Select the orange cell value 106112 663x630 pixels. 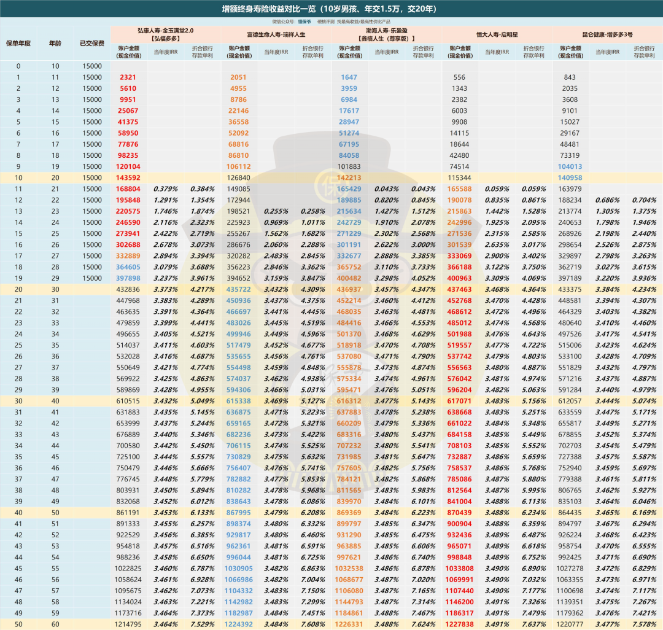click(239, 166)
